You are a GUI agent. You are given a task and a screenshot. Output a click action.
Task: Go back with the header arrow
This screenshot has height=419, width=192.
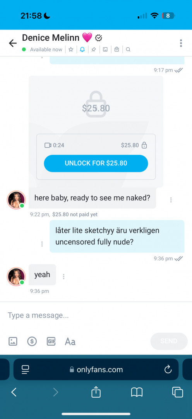pyautogui.click(x=13, y=43)
